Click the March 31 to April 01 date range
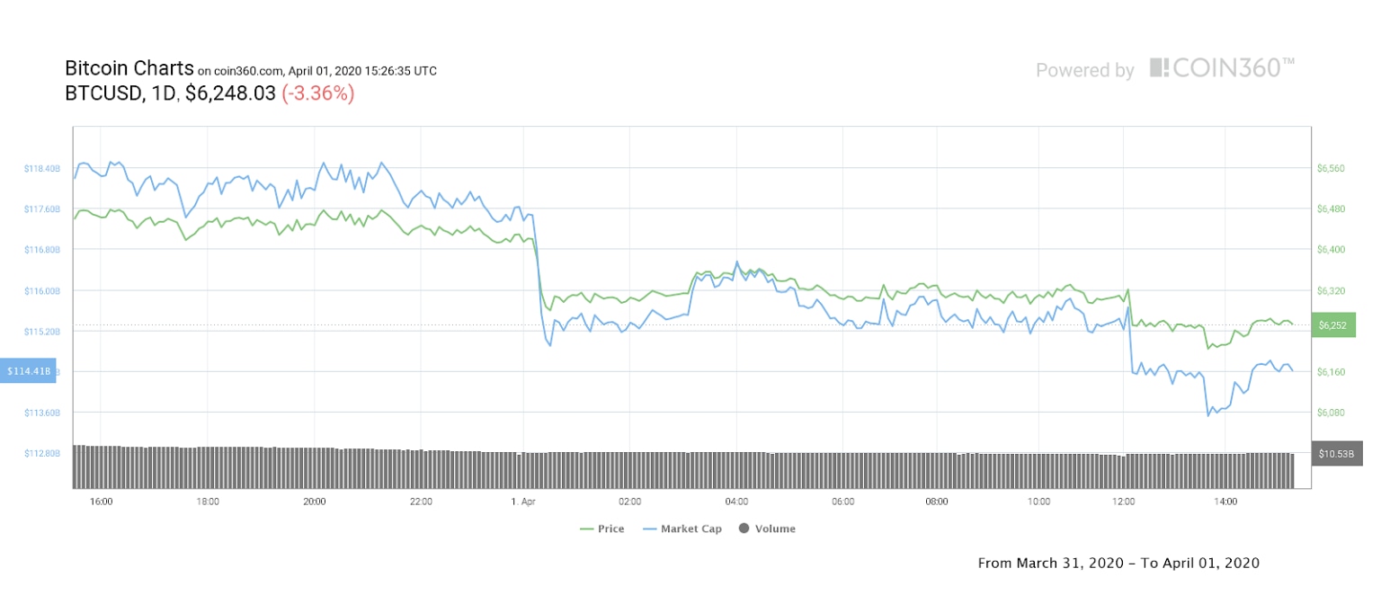The height and width of the screenshot is (604, 1381). 1118,563
